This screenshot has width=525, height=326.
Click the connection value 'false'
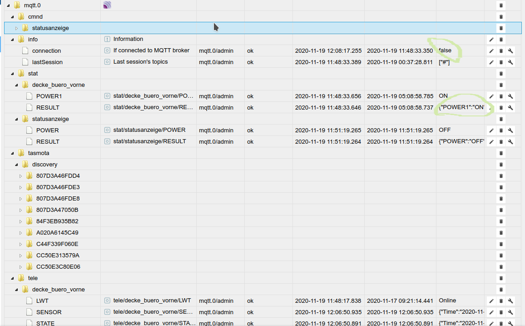pyautogui.click(x=445, y=50)
